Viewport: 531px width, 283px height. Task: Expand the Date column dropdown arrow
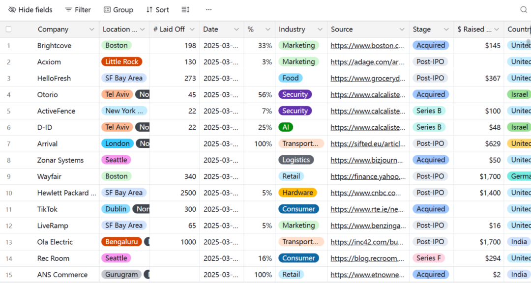236,29
